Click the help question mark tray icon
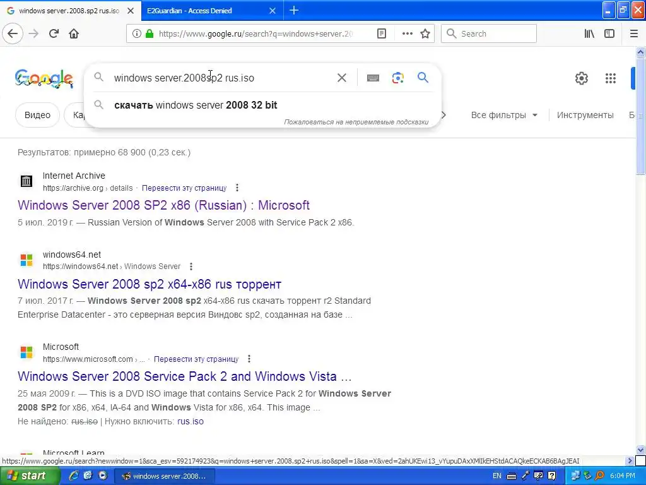This screenshot has width=646, height=485. 552,476
